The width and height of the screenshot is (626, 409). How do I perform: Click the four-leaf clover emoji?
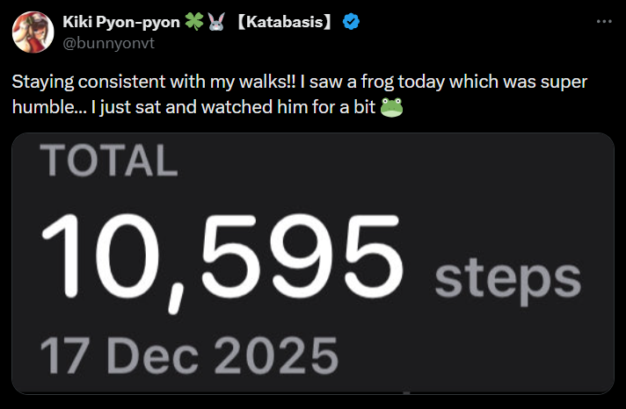193,22
